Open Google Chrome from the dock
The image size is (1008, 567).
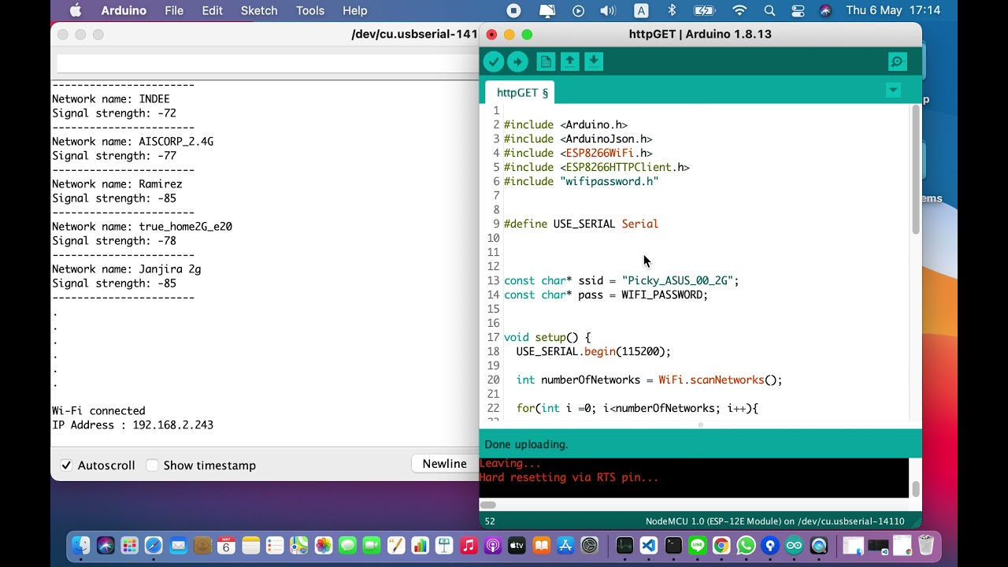coord(721,545)
